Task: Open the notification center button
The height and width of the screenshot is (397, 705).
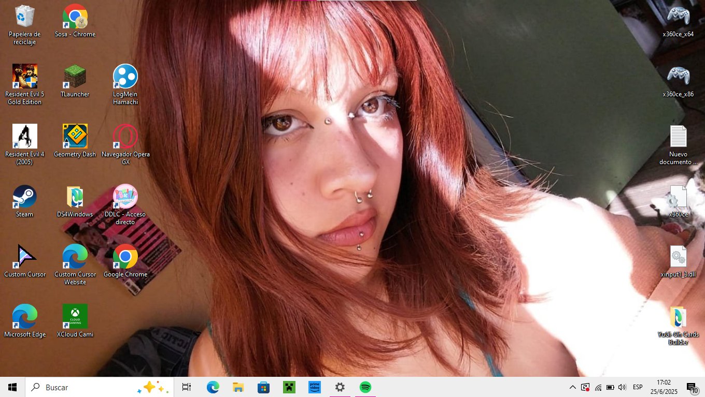Action: pos(692,387)
